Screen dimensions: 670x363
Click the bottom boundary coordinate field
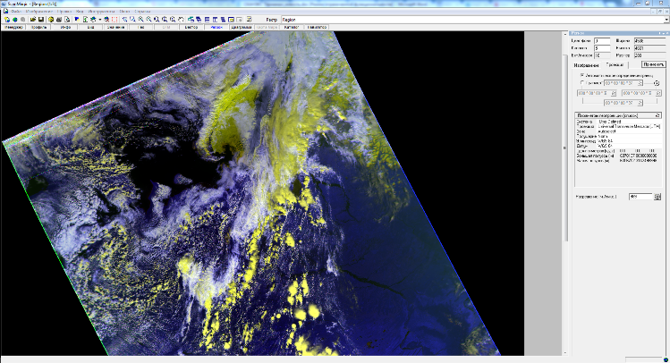click(623, 103)
